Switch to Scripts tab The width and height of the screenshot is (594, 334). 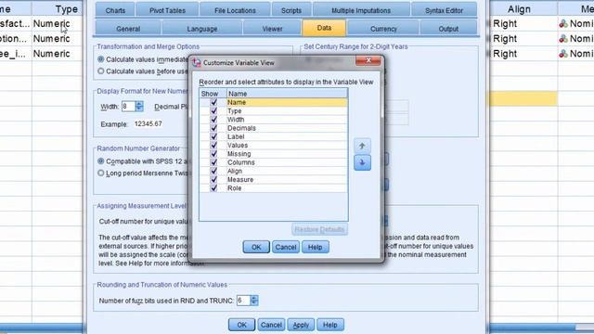(x=291, y=10)
